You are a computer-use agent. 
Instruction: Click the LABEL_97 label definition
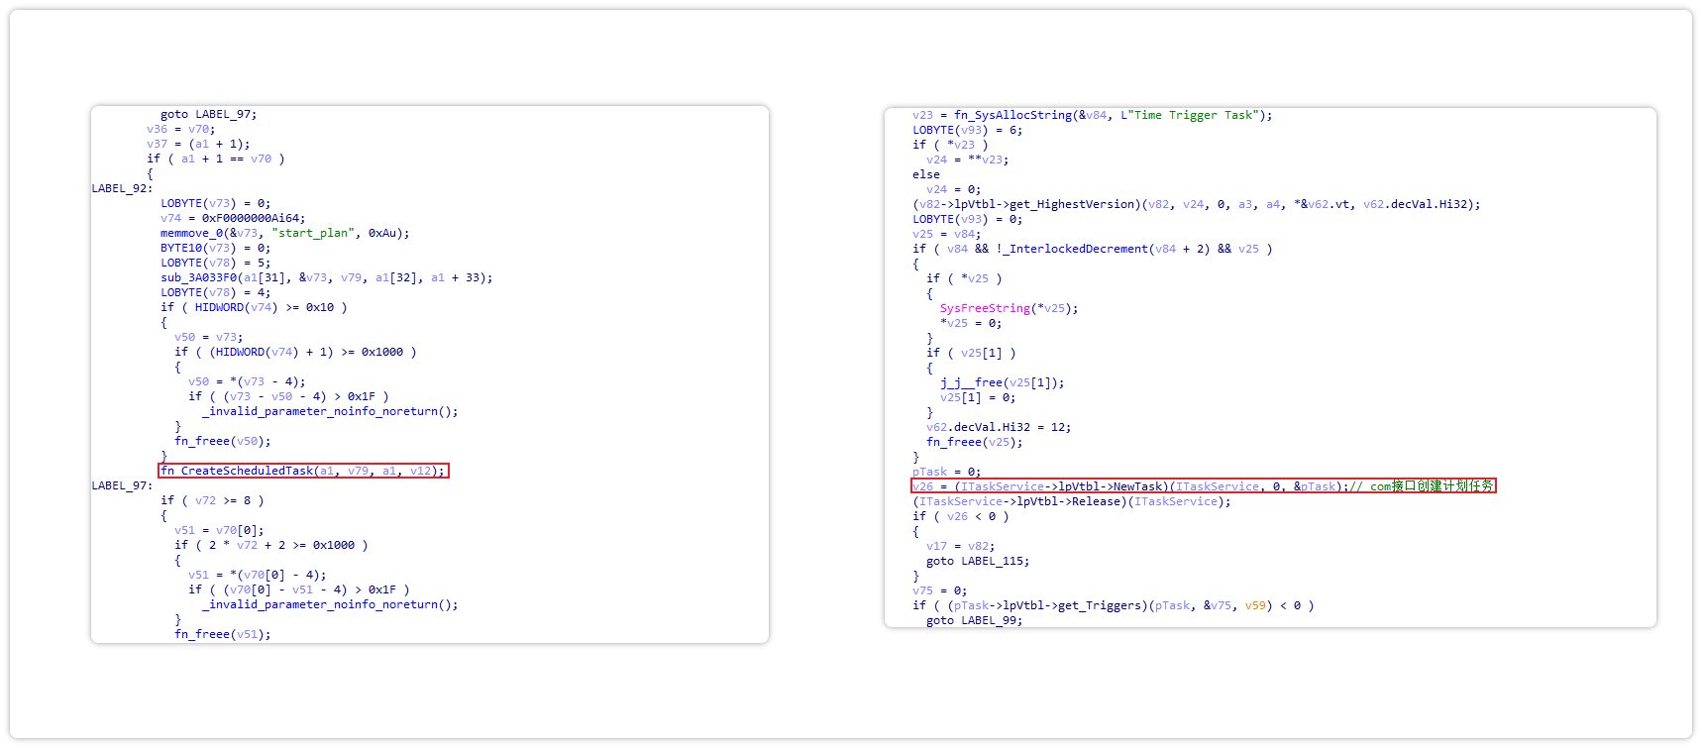[121, 485]
